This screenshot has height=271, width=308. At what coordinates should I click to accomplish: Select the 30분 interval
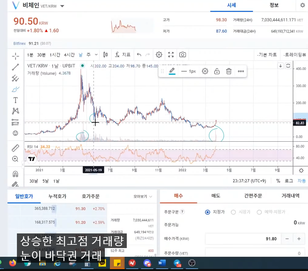(41, 55)
